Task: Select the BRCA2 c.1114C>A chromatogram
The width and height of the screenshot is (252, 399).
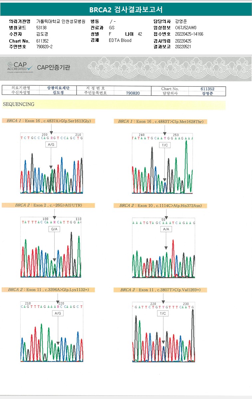Action: [x=163, y=248]
